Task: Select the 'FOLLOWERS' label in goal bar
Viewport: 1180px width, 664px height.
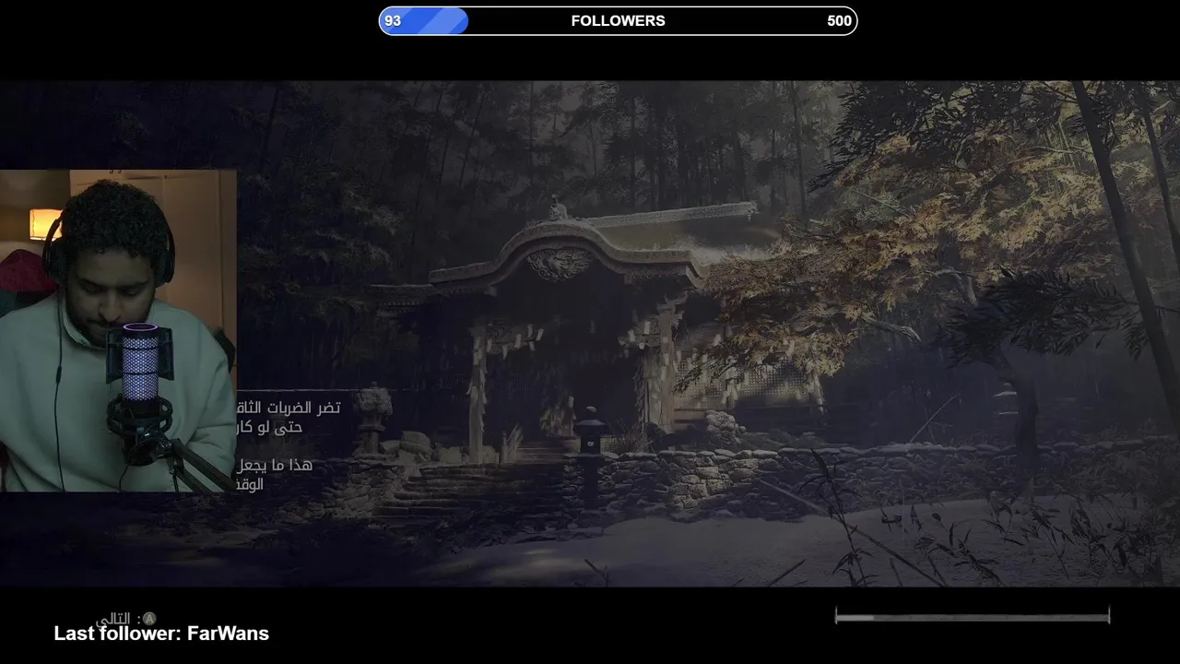Action: [618, 21]
